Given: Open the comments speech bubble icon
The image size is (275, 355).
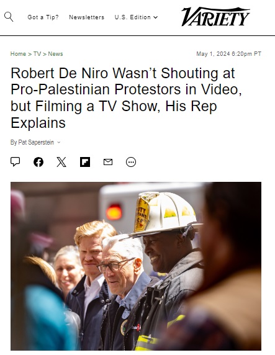Looking at the screenshot, I should click(x=15, y=162).
